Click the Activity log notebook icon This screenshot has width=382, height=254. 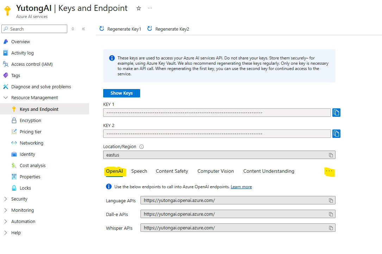[6, 53]
